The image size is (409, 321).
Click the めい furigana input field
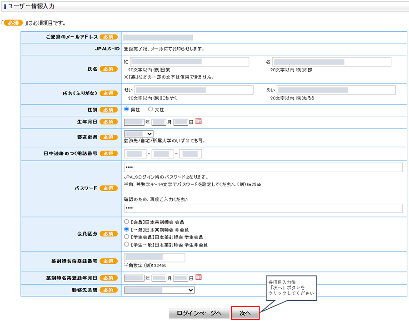click(336, 90)
